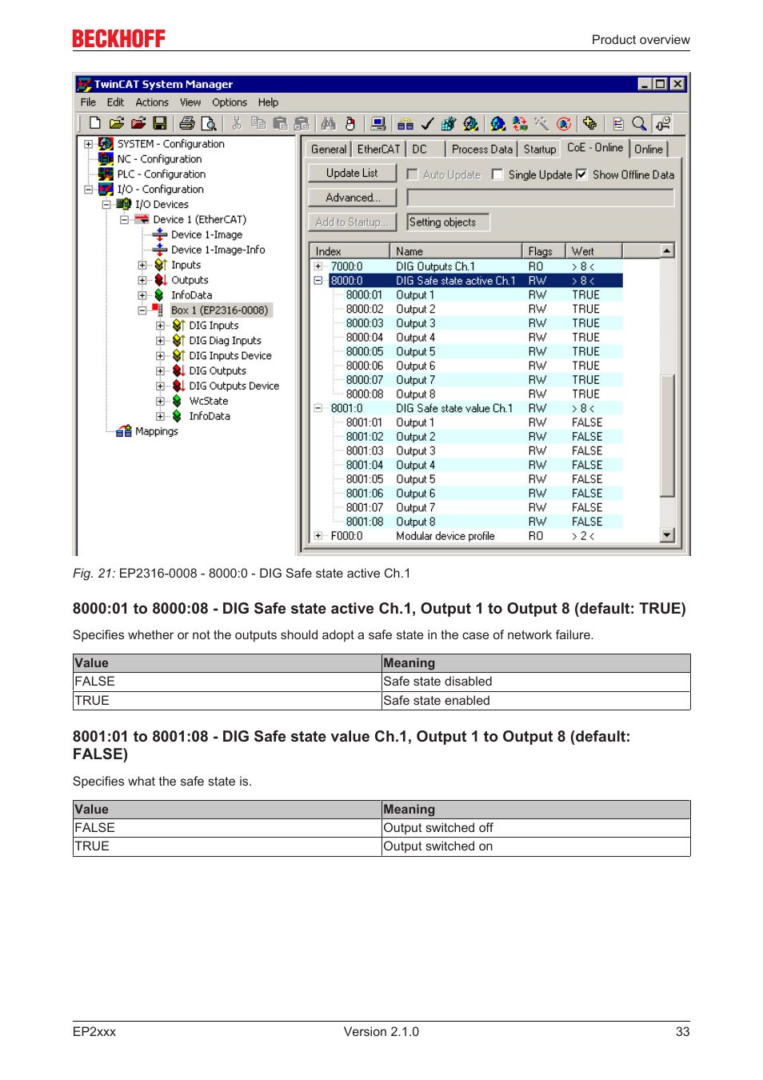Click the Reload I/O Devices icon

coord(520,123)
